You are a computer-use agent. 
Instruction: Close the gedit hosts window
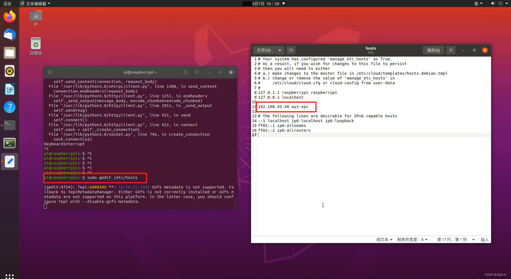pos(485,50)
